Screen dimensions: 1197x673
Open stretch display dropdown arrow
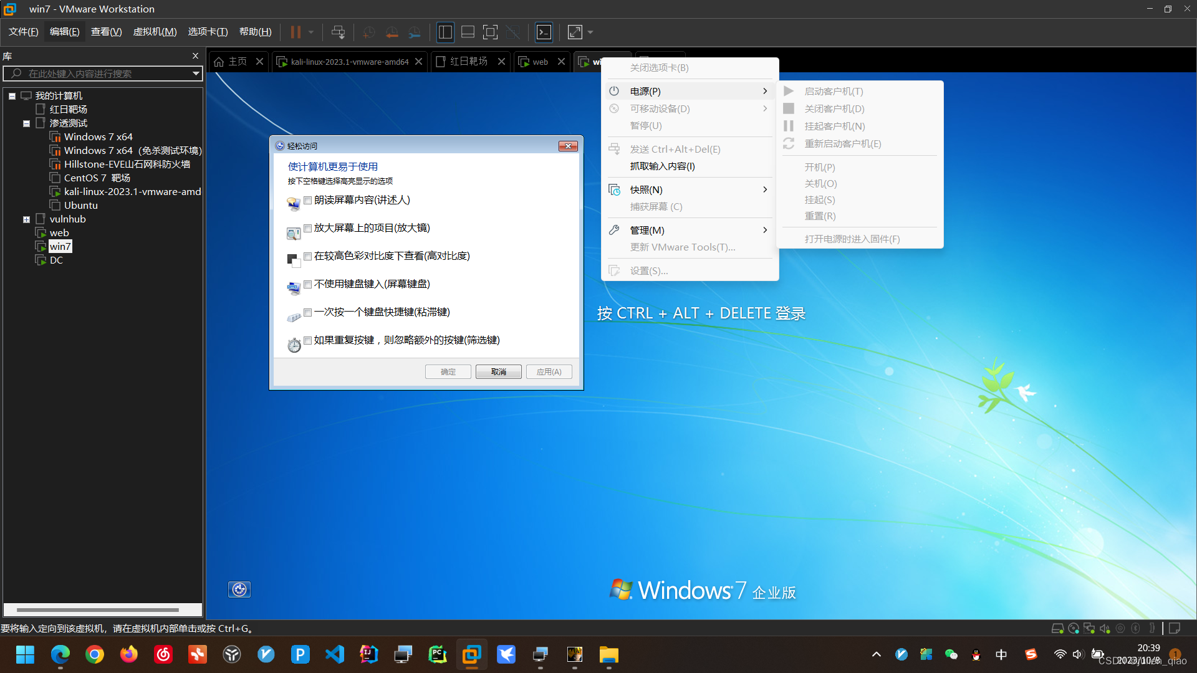tap(590, 32)
